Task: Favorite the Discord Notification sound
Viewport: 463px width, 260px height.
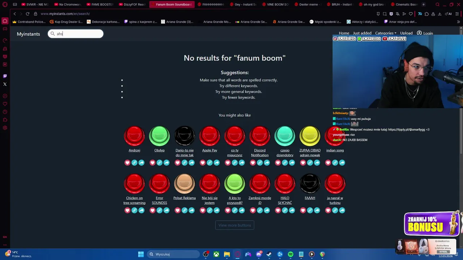Action: [253, 163]
